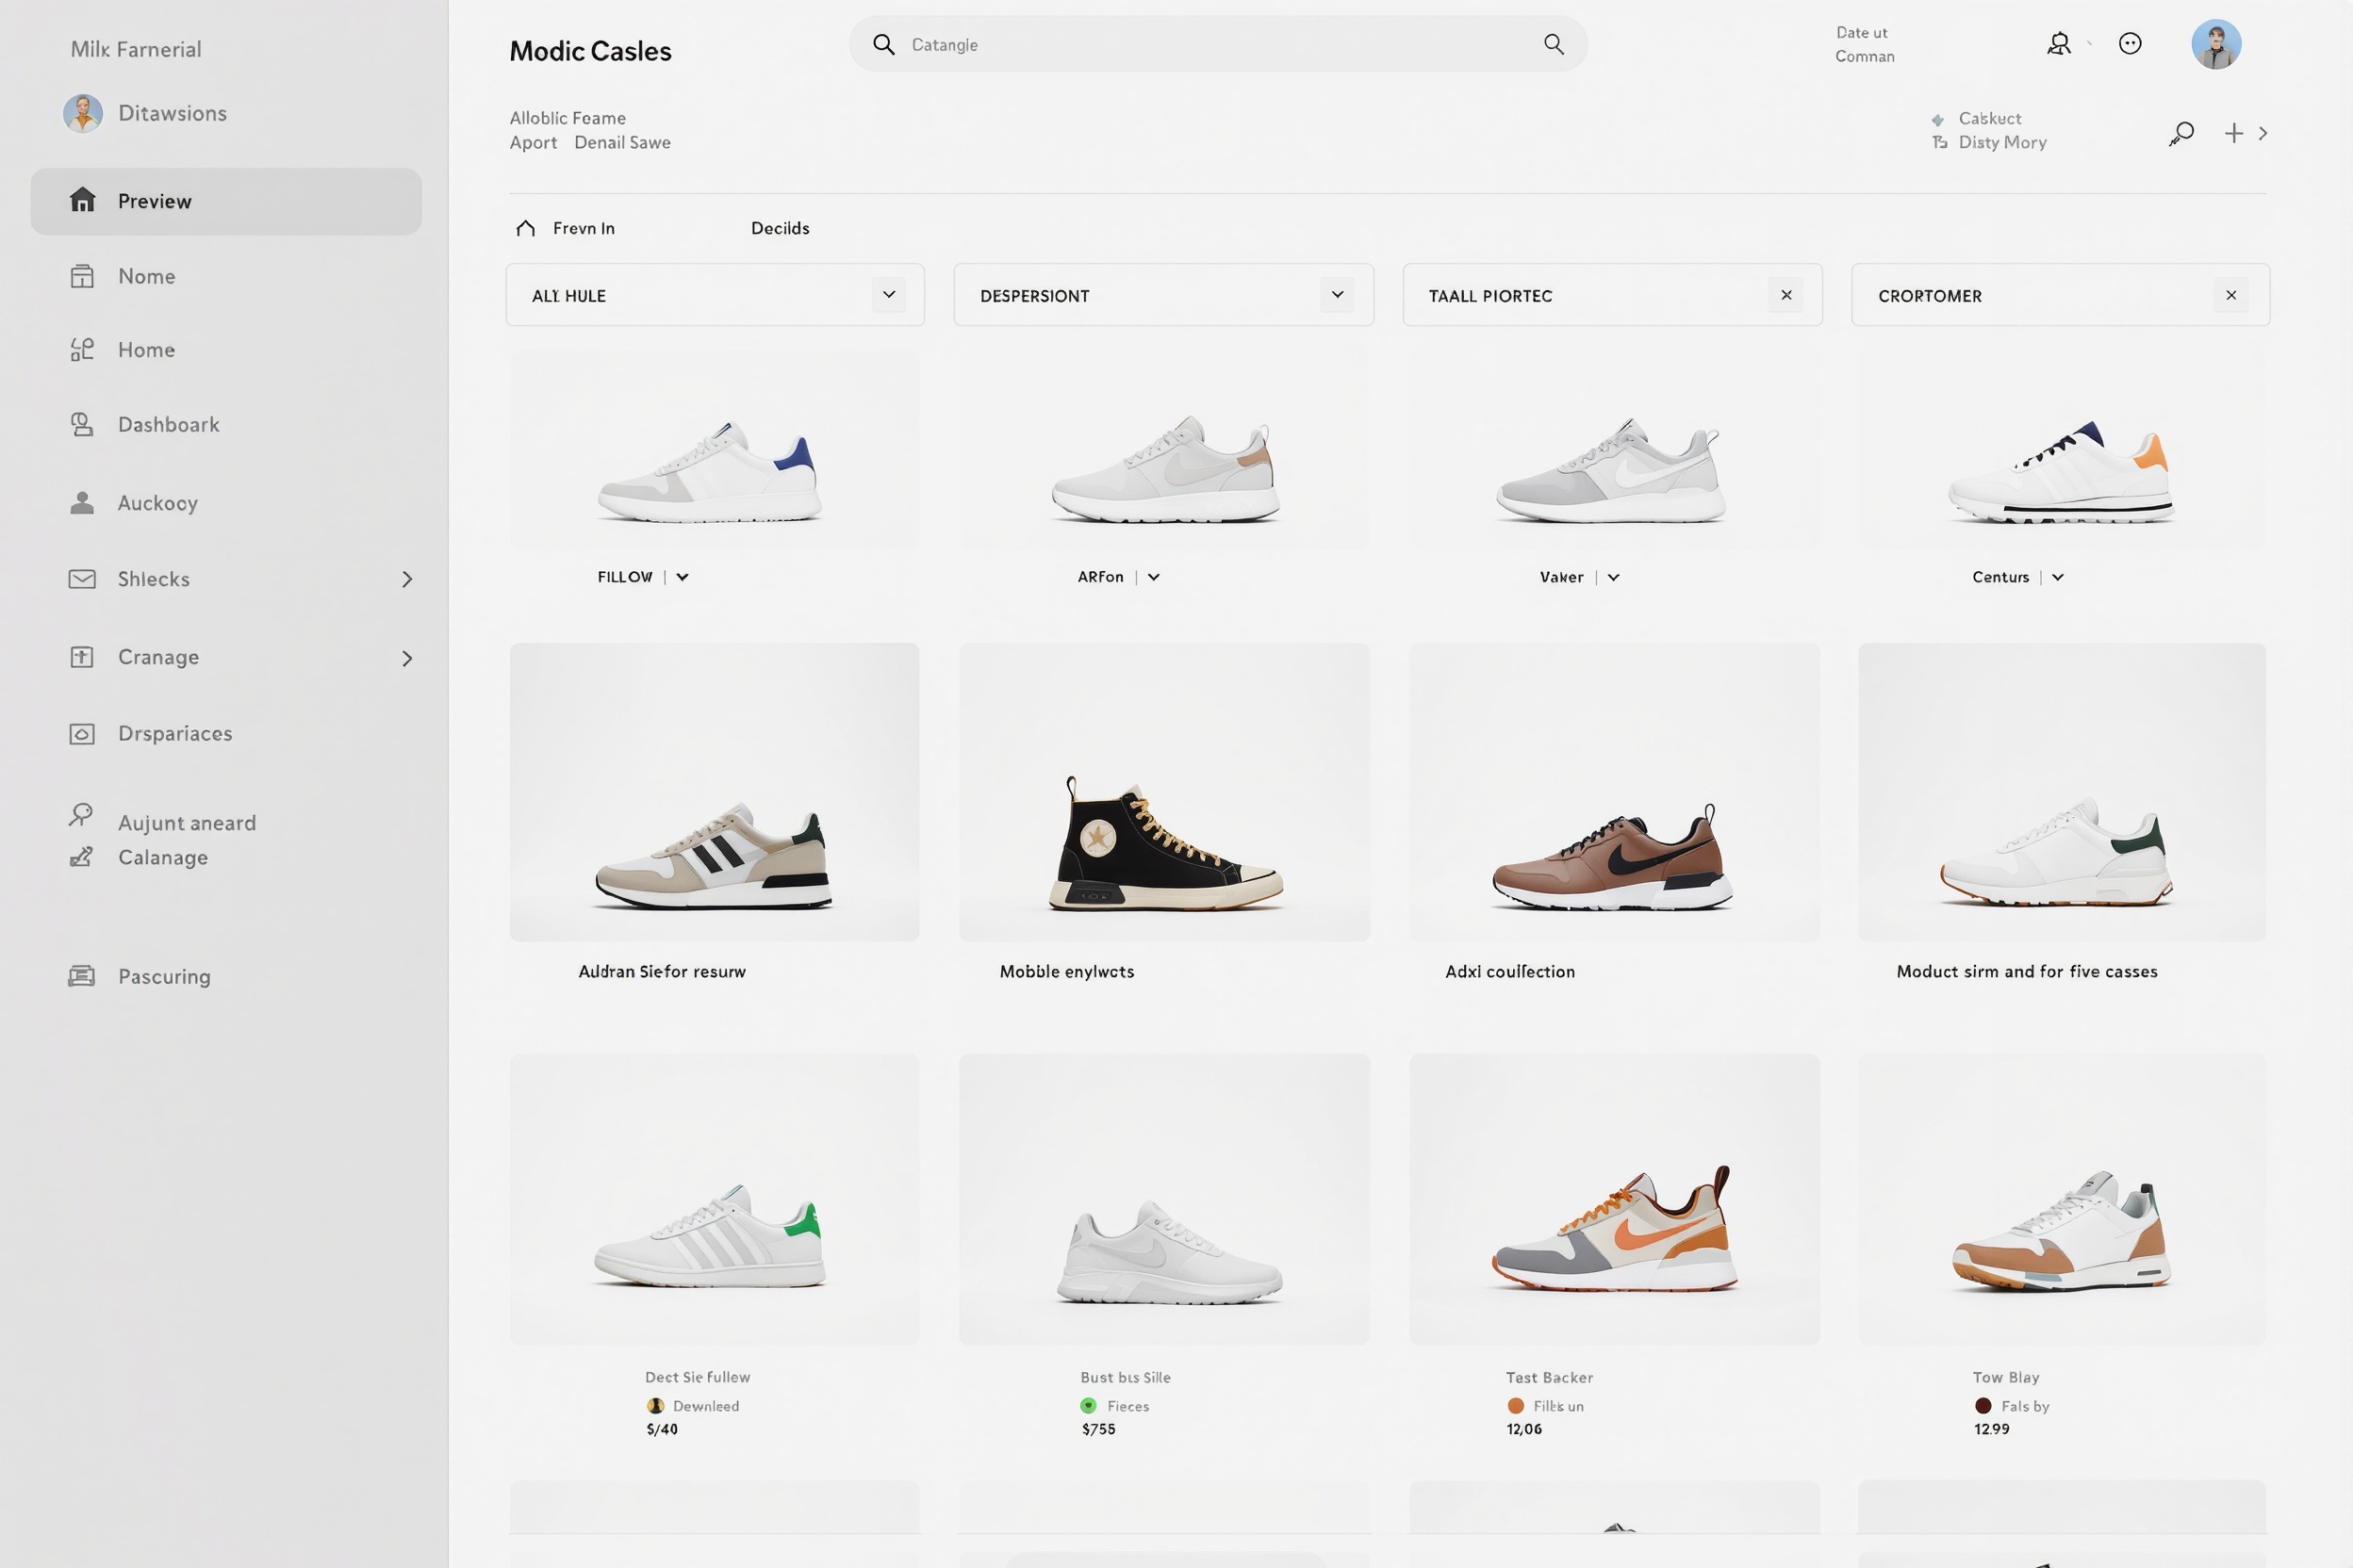Click the next arrow beside plus icon
Image resolution: width=2353 pixels, height=1568 pixels.
pyautogui.click(x=2262, y=133)
